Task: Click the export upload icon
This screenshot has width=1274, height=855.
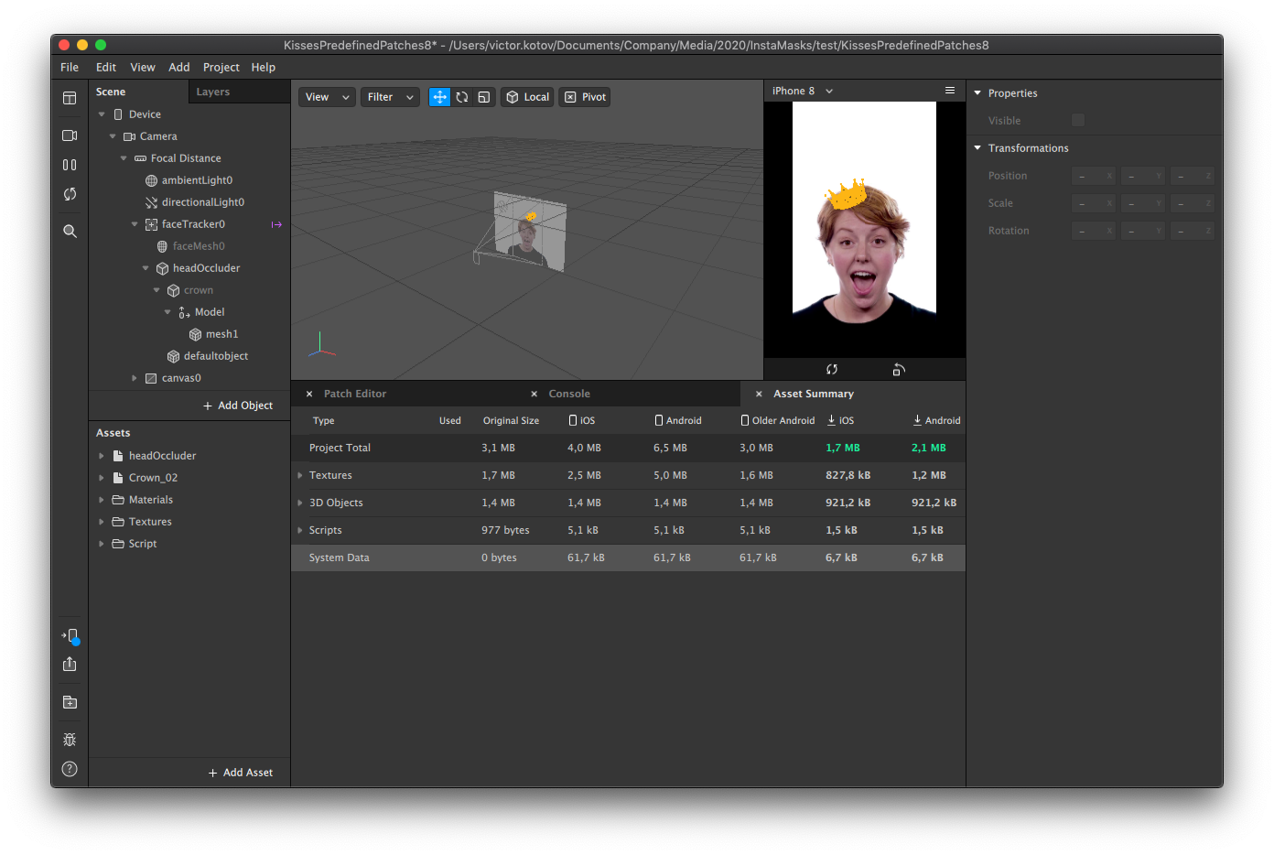Action: (x=70, y=665)
